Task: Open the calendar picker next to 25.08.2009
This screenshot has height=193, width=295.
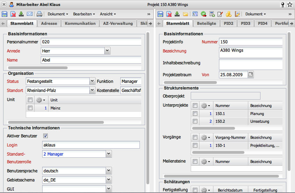Action: (x=251, y=74)
